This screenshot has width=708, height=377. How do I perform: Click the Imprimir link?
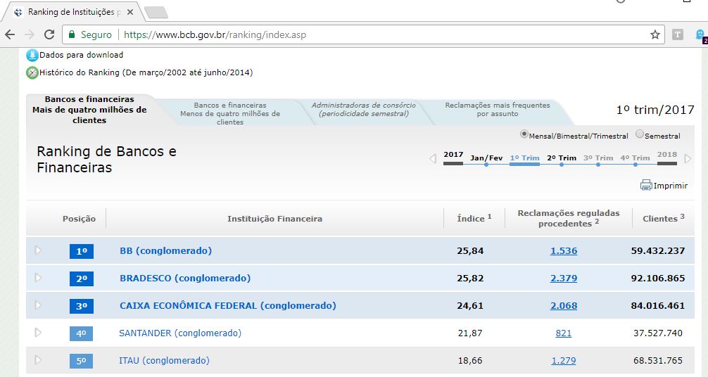671,186
